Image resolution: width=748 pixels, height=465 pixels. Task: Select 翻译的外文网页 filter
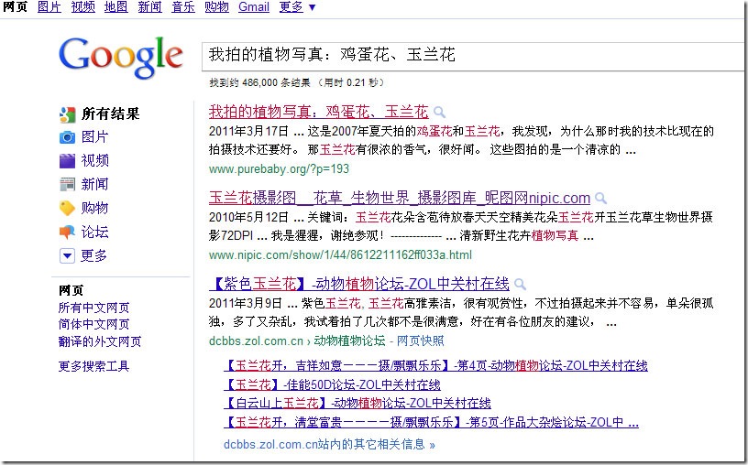(100, 341)
